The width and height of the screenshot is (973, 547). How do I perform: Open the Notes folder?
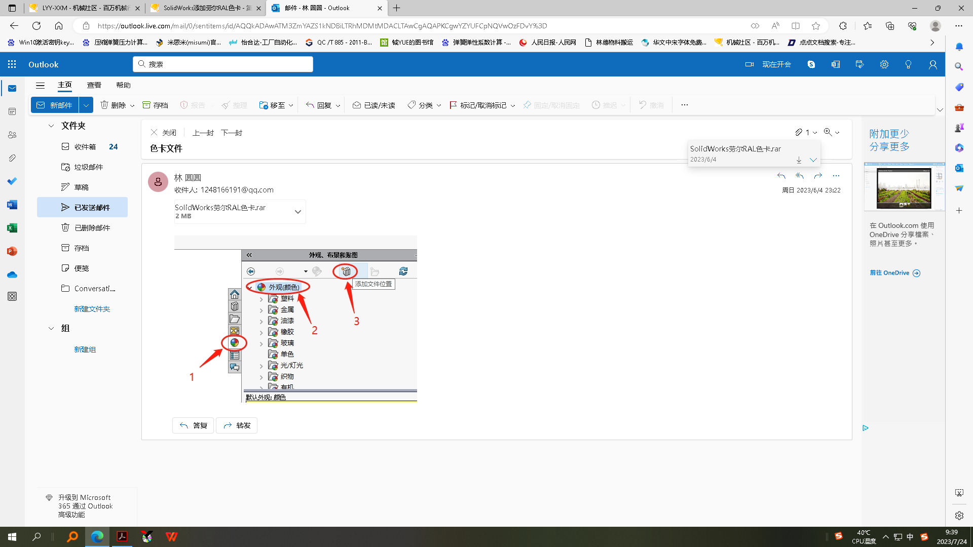[82, 268]
